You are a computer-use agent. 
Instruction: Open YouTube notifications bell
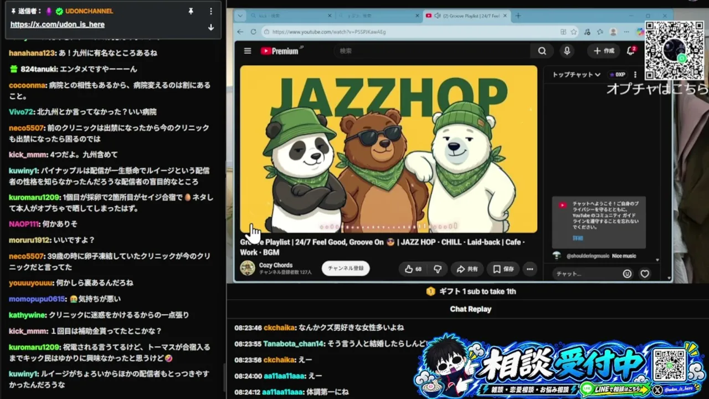tap(631, 51)
